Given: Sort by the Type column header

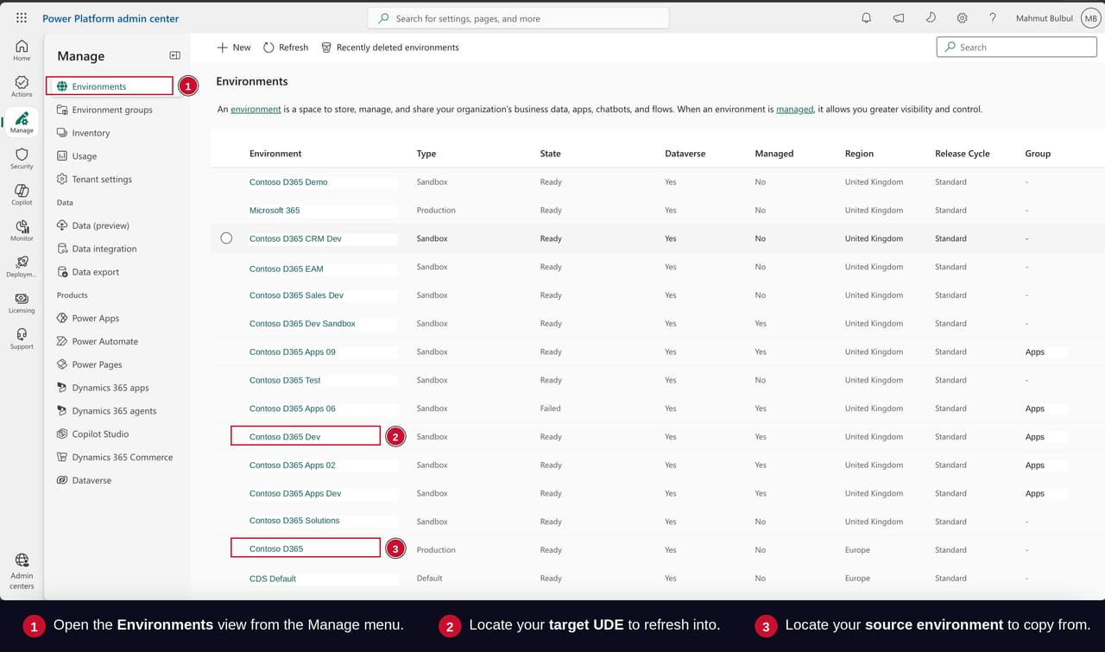Looking at the screenshot, I should (x=426, y=154).
